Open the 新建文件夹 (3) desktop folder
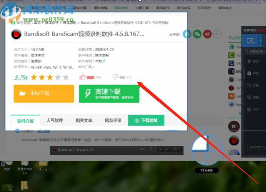Viewport: 266px width, 192px height. (25, 167)
